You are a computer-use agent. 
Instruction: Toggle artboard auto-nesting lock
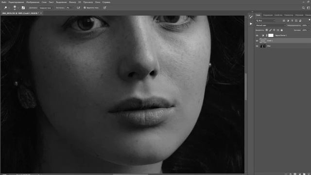[x=278, y=30]
